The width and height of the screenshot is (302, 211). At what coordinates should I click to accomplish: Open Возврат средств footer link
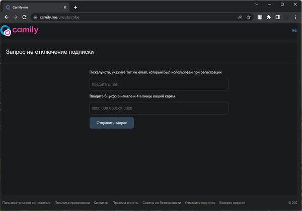(232, 202)
